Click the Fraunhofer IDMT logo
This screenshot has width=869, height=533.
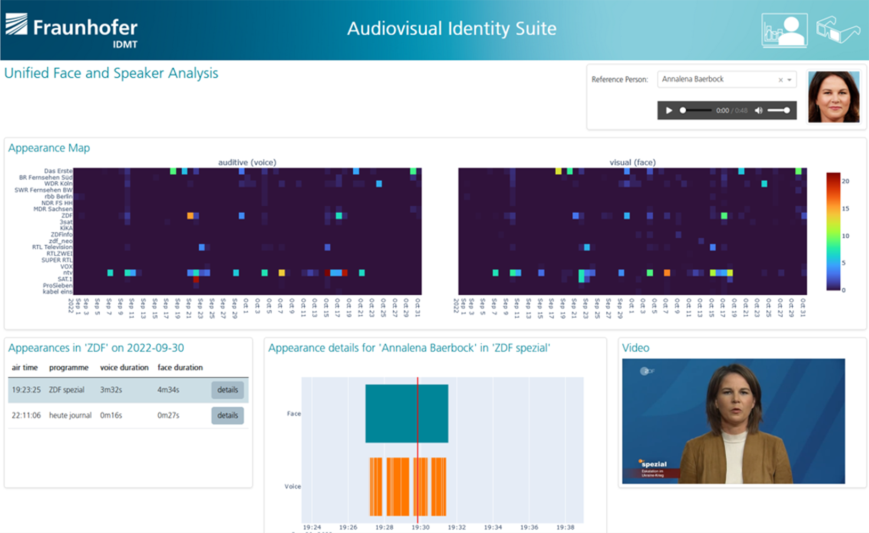point(71,30)
